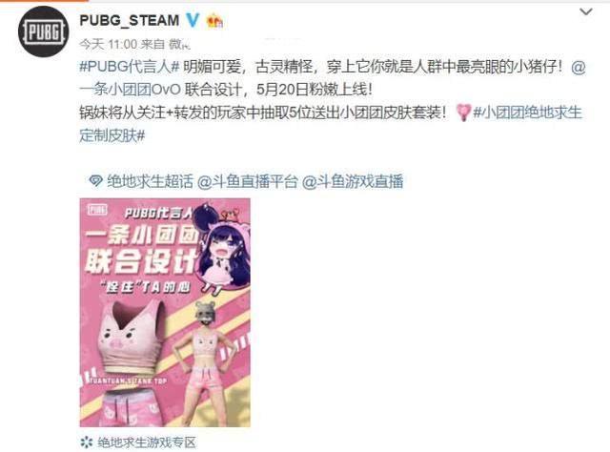Visit the @斗鱼直播平台 mention
This screenshot has width=610, height=452.
[248, 181]
